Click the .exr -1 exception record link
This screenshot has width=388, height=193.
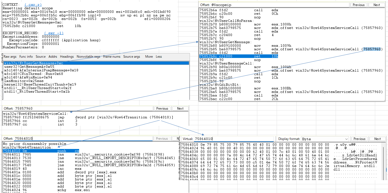(54, 33)
